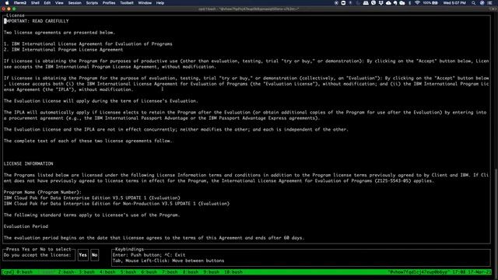Image resolution: width=498 pixels, height=280 pixels.
Task: Open the Profiles menu
Action: point(109,3)
